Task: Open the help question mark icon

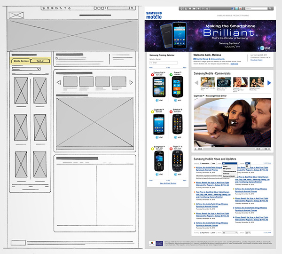Action: [x=203, y=8]
